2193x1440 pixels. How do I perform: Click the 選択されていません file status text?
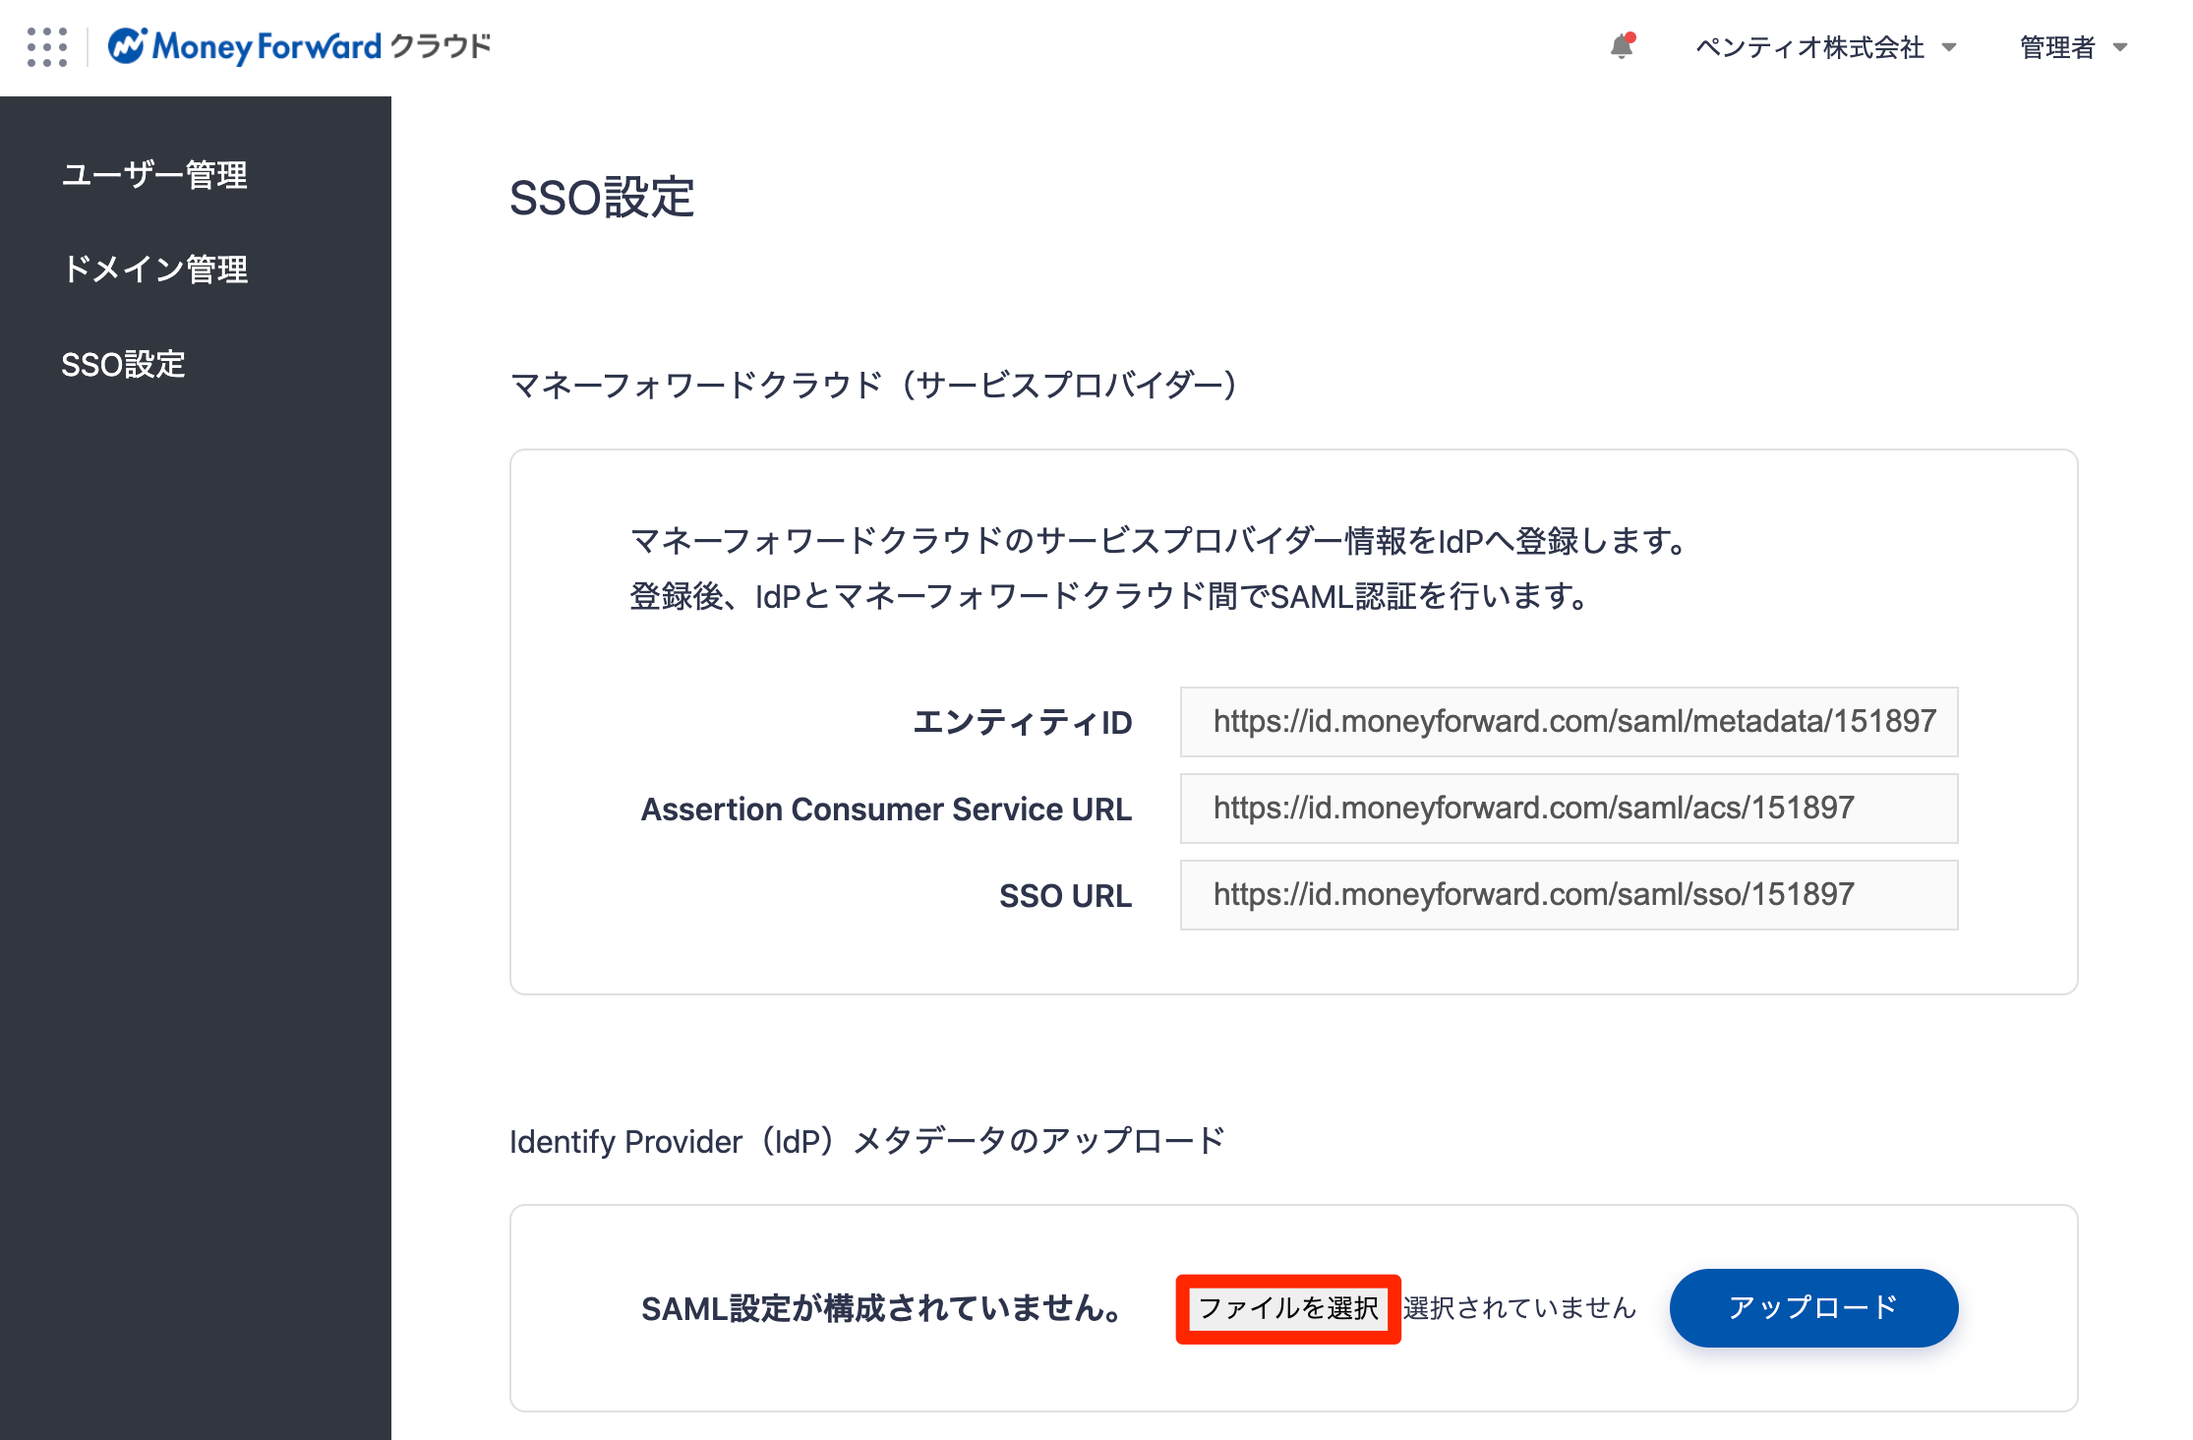pyautogui.click(x=1519, y=1308)
